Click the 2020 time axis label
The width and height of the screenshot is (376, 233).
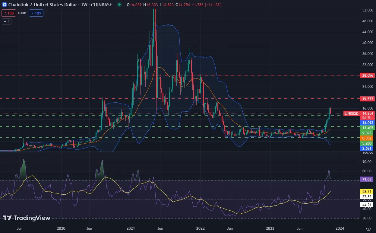tap(61, 228)
